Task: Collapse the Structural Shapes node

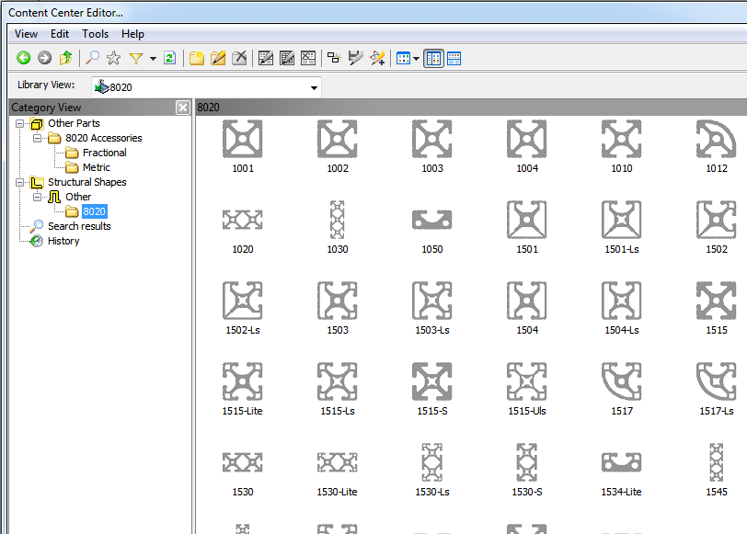Action: [x=19, y=182]
